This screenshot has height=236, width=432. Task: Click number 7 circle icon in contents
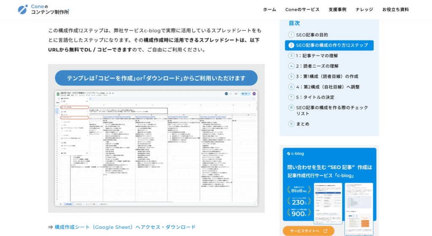point(291,97)
